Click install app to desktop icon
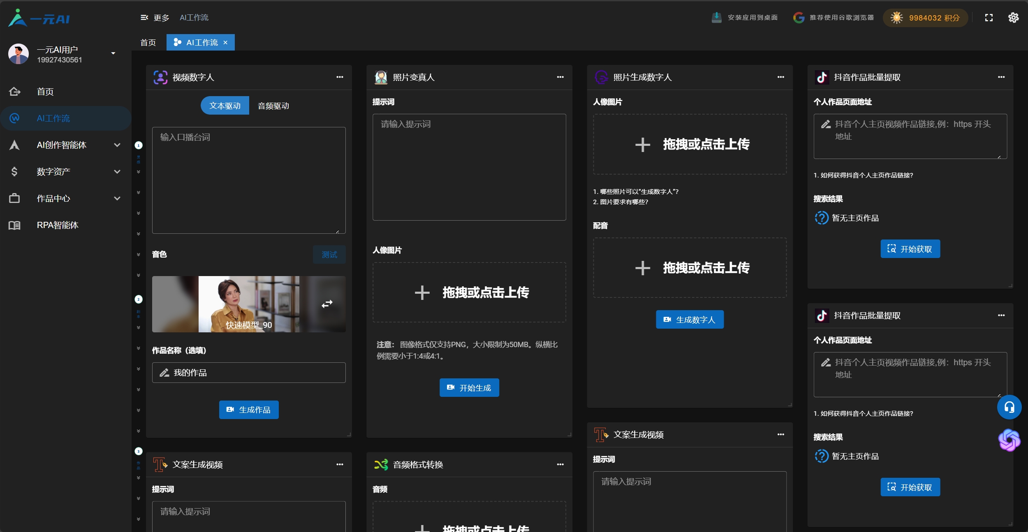1028x532 pixels. [x=716, y=18]
